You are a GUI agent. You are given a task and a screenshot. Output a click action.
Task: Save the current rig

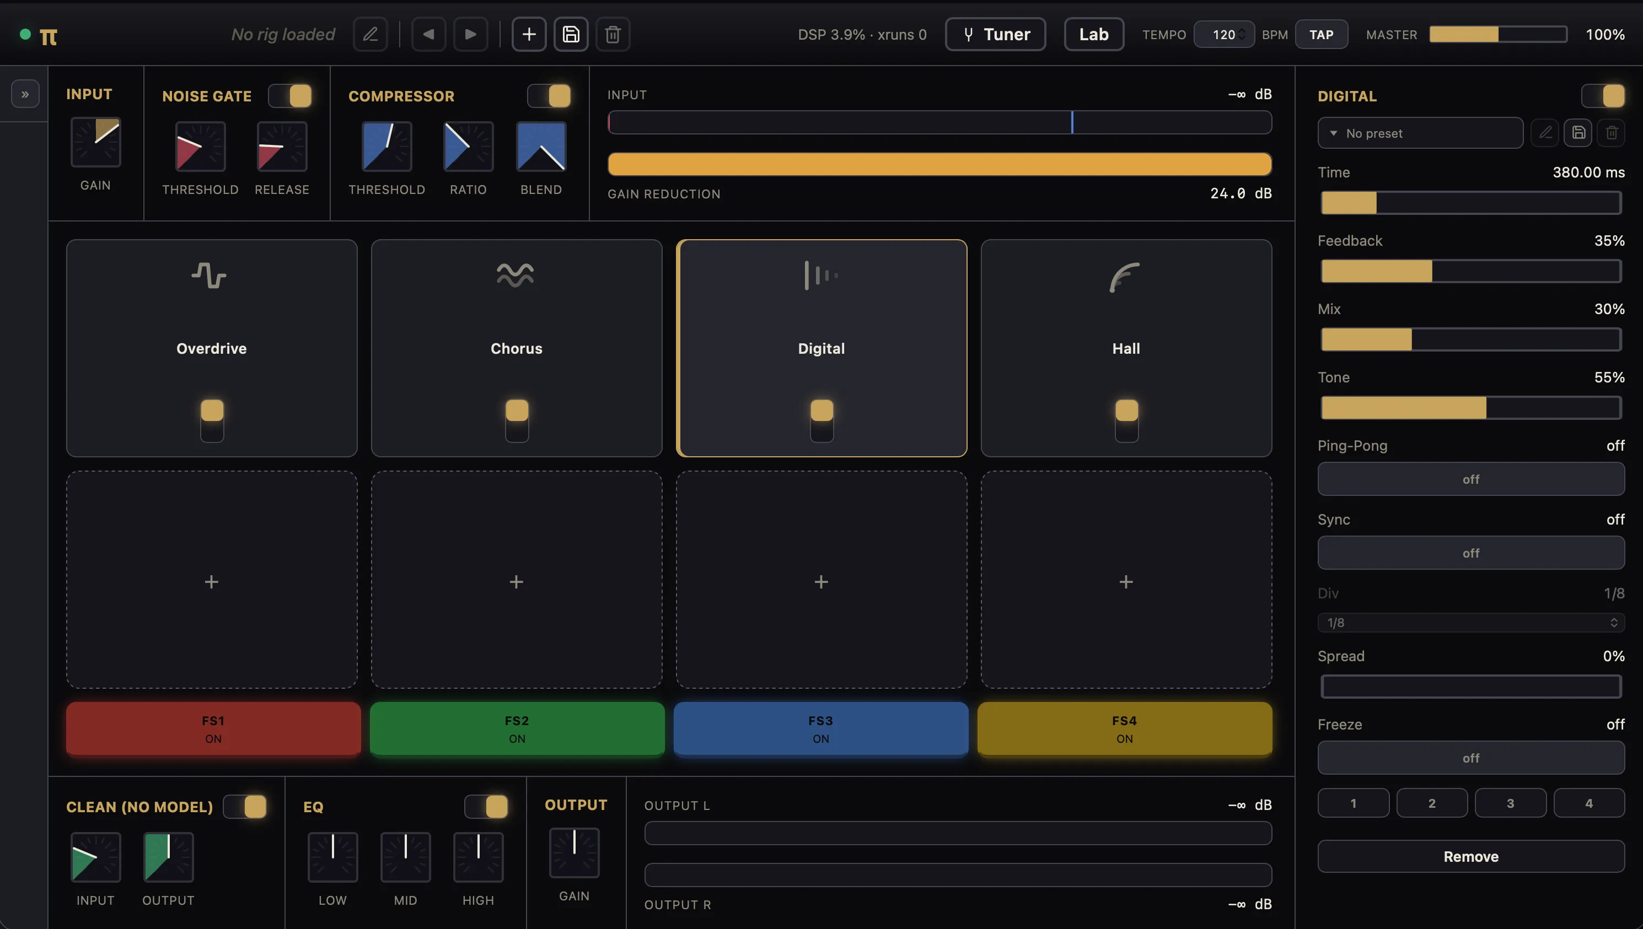pos(571,35)
